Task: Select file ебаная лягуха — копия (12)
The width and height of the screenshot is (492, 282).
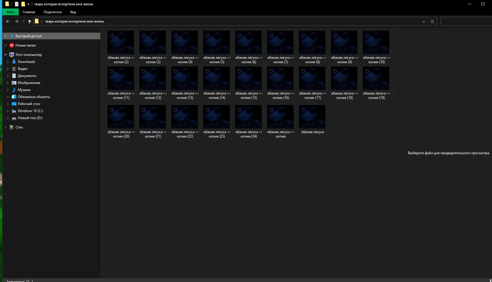Action: [x=153, y=83]
